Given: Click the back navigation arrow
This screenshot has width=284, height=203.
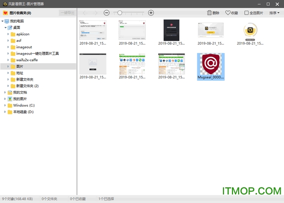Looking at the screenshot, I should [x=85, y=13].
